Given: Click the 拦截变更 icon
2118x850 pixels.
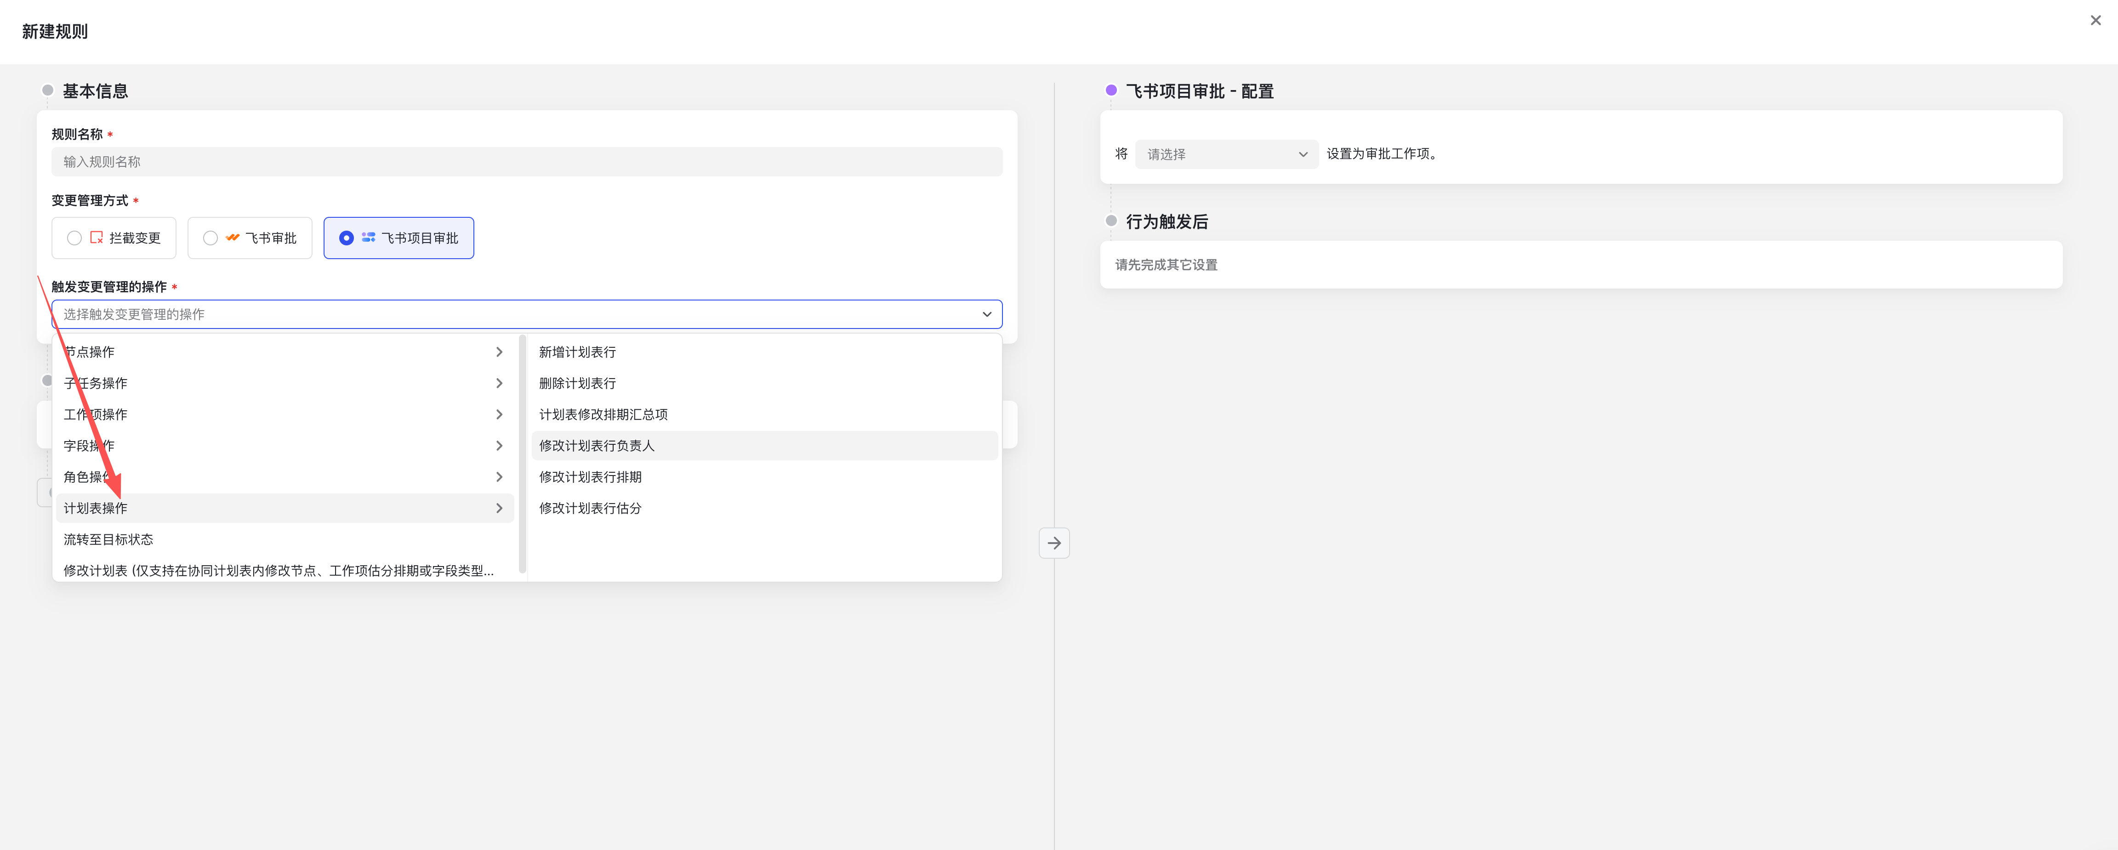Looking at the screenshot, I should [96, 238].
